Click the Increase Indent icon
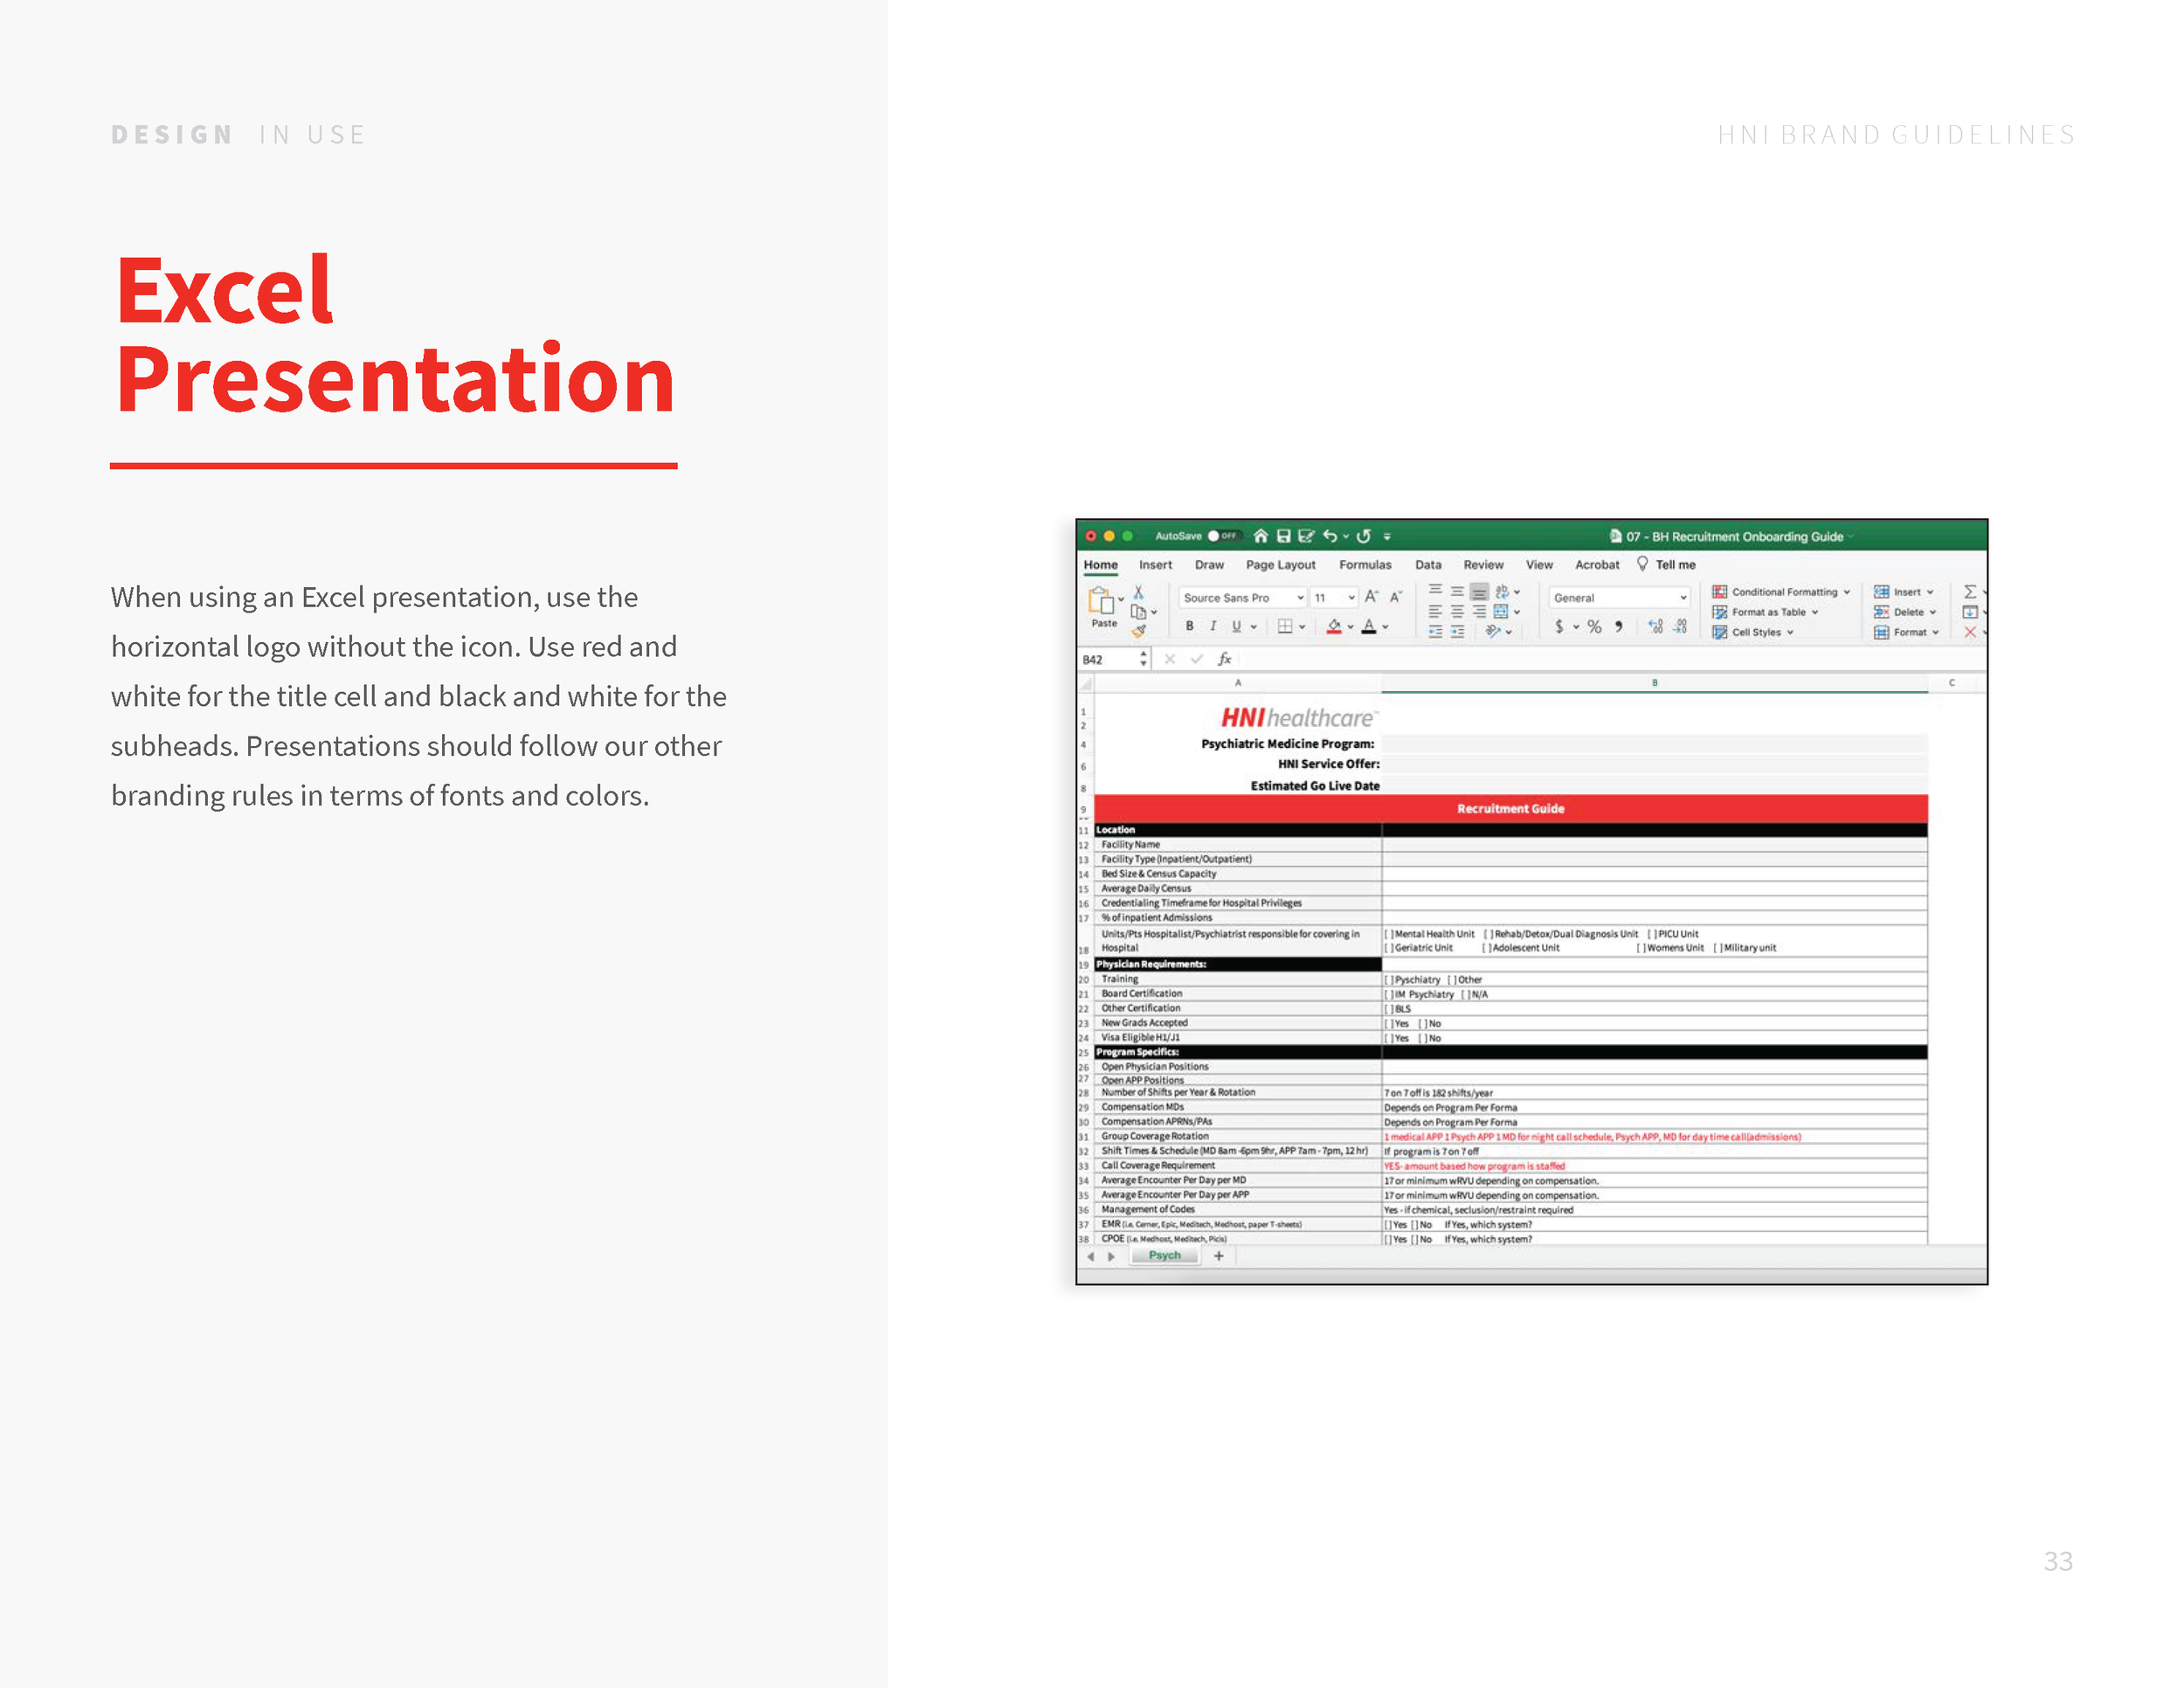The width and height of the screenshot is (2184, 1688). (x=1458, y=632)
